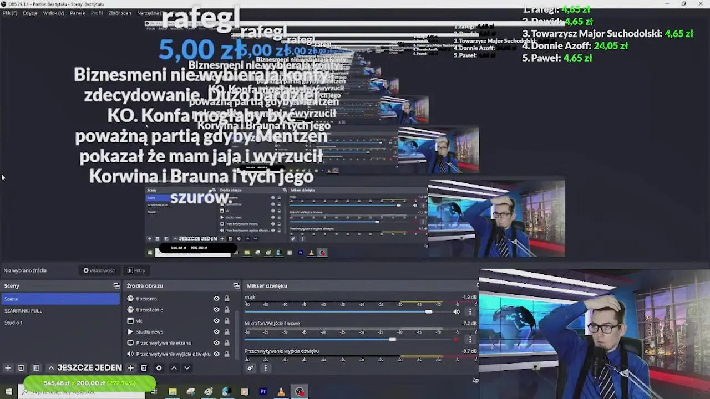Viewport: 710px width, 399px height.
Task: Open the majk channel options menu
Action: tap(470, 312)
